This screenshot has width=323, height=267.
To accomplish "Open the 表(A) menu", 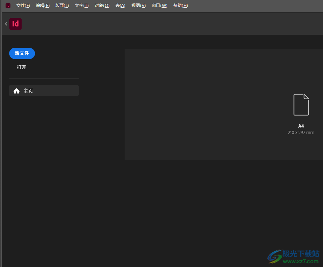I will (x=120, y=6).
